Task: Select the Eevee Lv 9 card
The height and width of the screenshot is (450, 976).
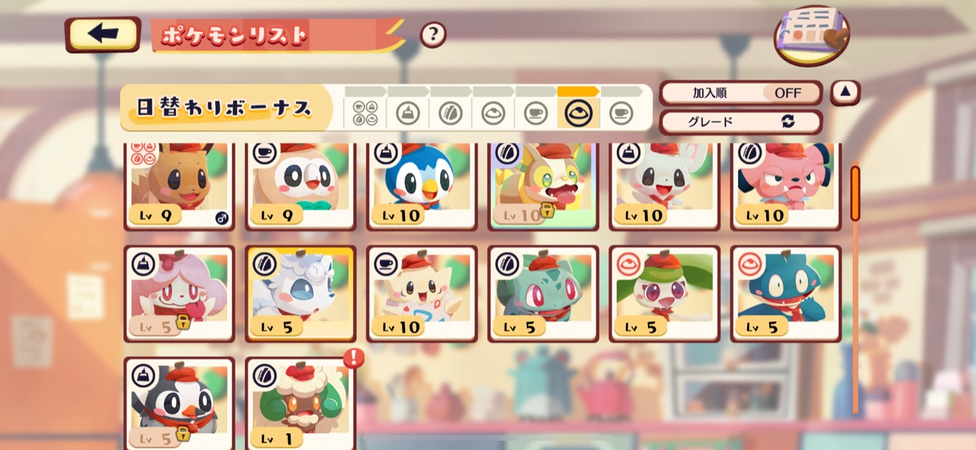Action: (x=179, y=187)
